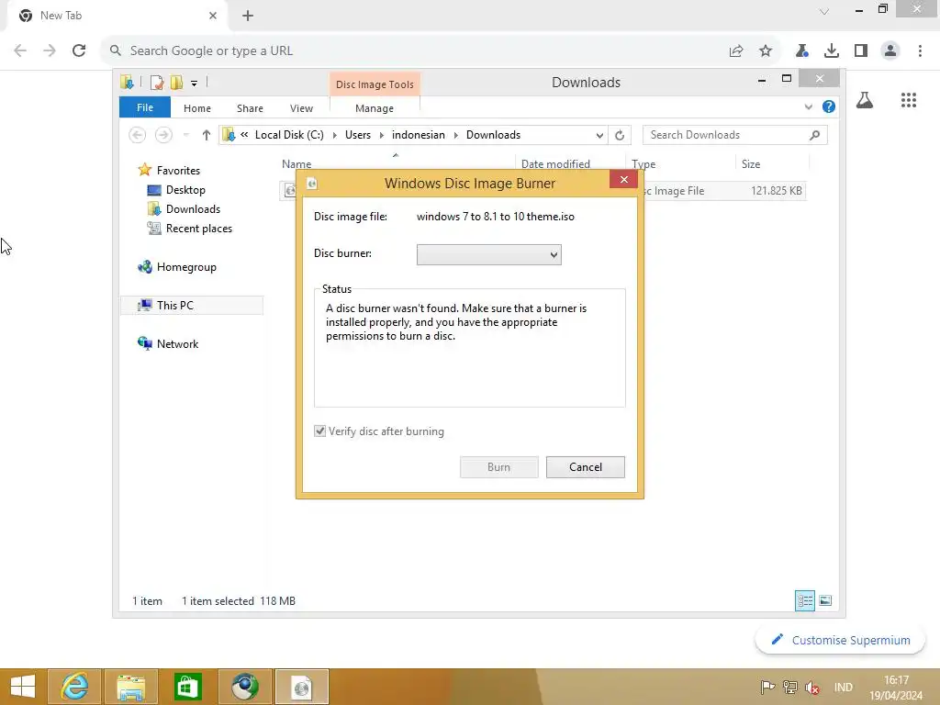The width and height of the screenshot is (940, 705).
Task: Open the Windows Store taskbar icon
Action: (187, 687)
